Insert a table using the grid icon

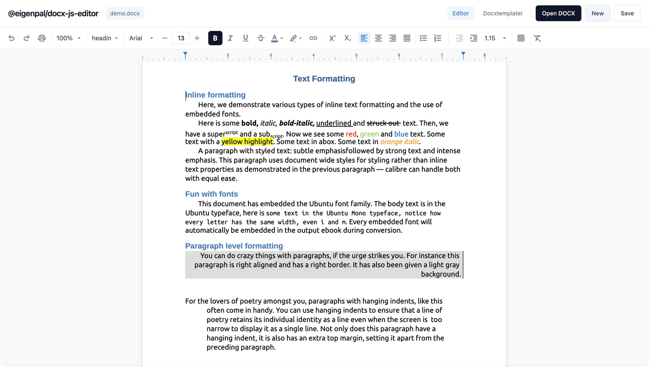[521, 38]
